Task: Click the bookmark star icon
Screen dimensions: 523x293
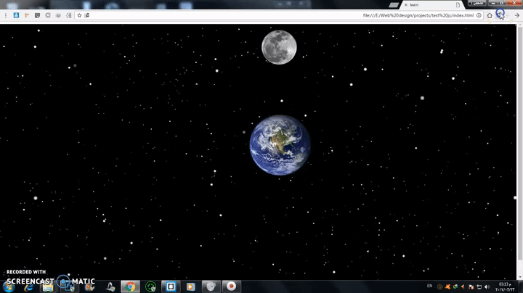Action: 79,15
